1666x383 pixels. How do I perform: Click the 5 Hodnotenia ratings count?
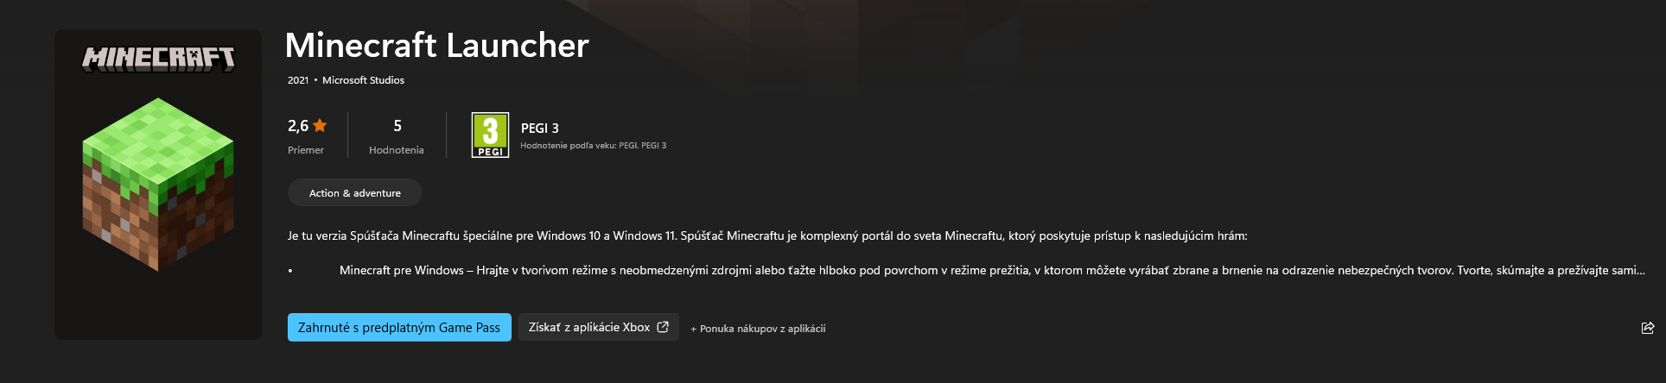pos(397,136)
